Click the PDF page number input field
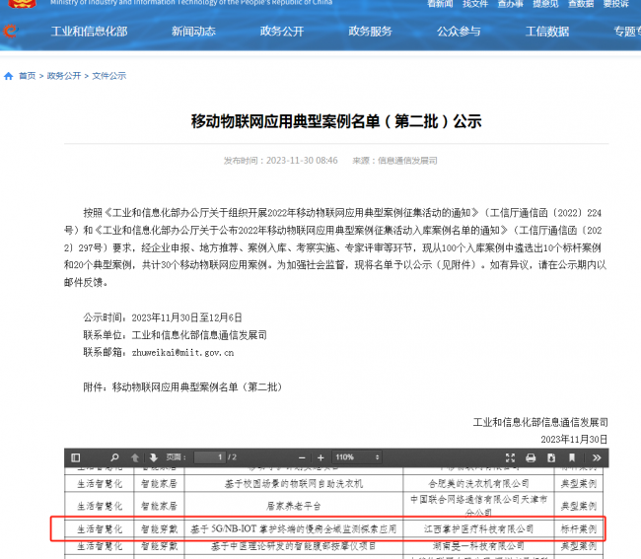 pyautogui.click(x=210, y=457)
